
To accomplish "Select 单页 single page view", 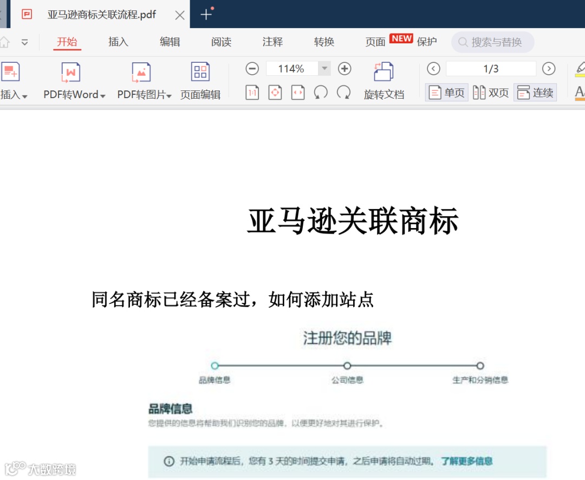I will coord(446,93).
